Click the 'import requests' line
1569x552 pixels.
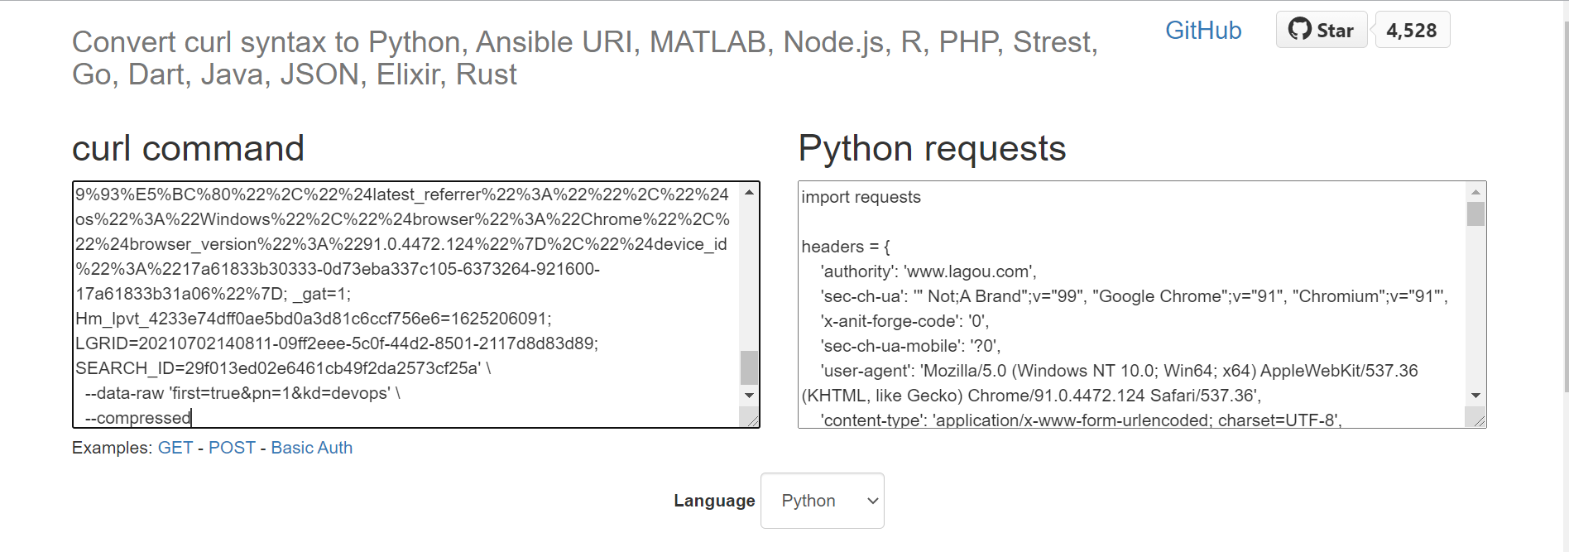[861, 197]
